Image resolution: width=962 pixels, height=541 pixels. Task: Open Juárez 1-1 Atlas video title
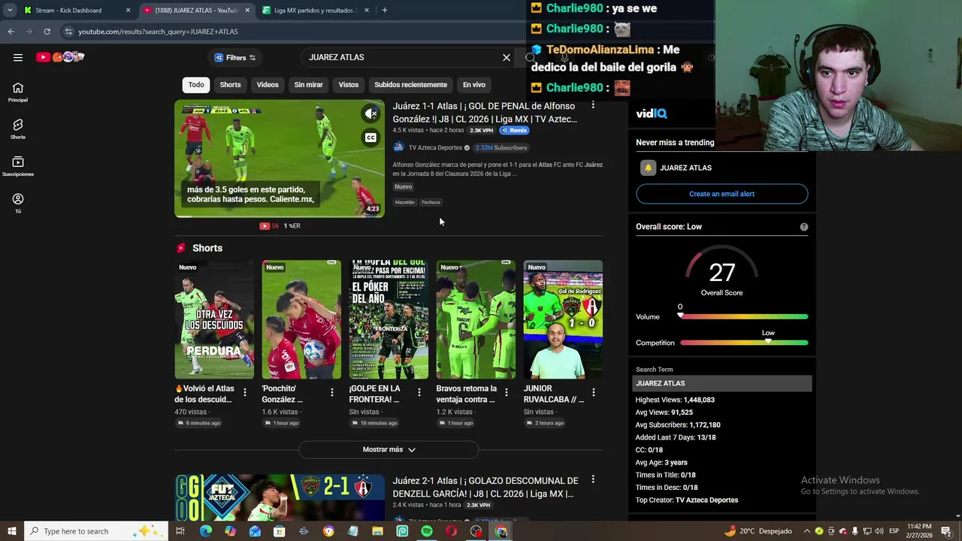(x=486, y=112)
